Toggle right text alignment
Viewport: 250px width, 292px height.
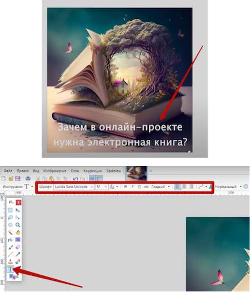191,187
